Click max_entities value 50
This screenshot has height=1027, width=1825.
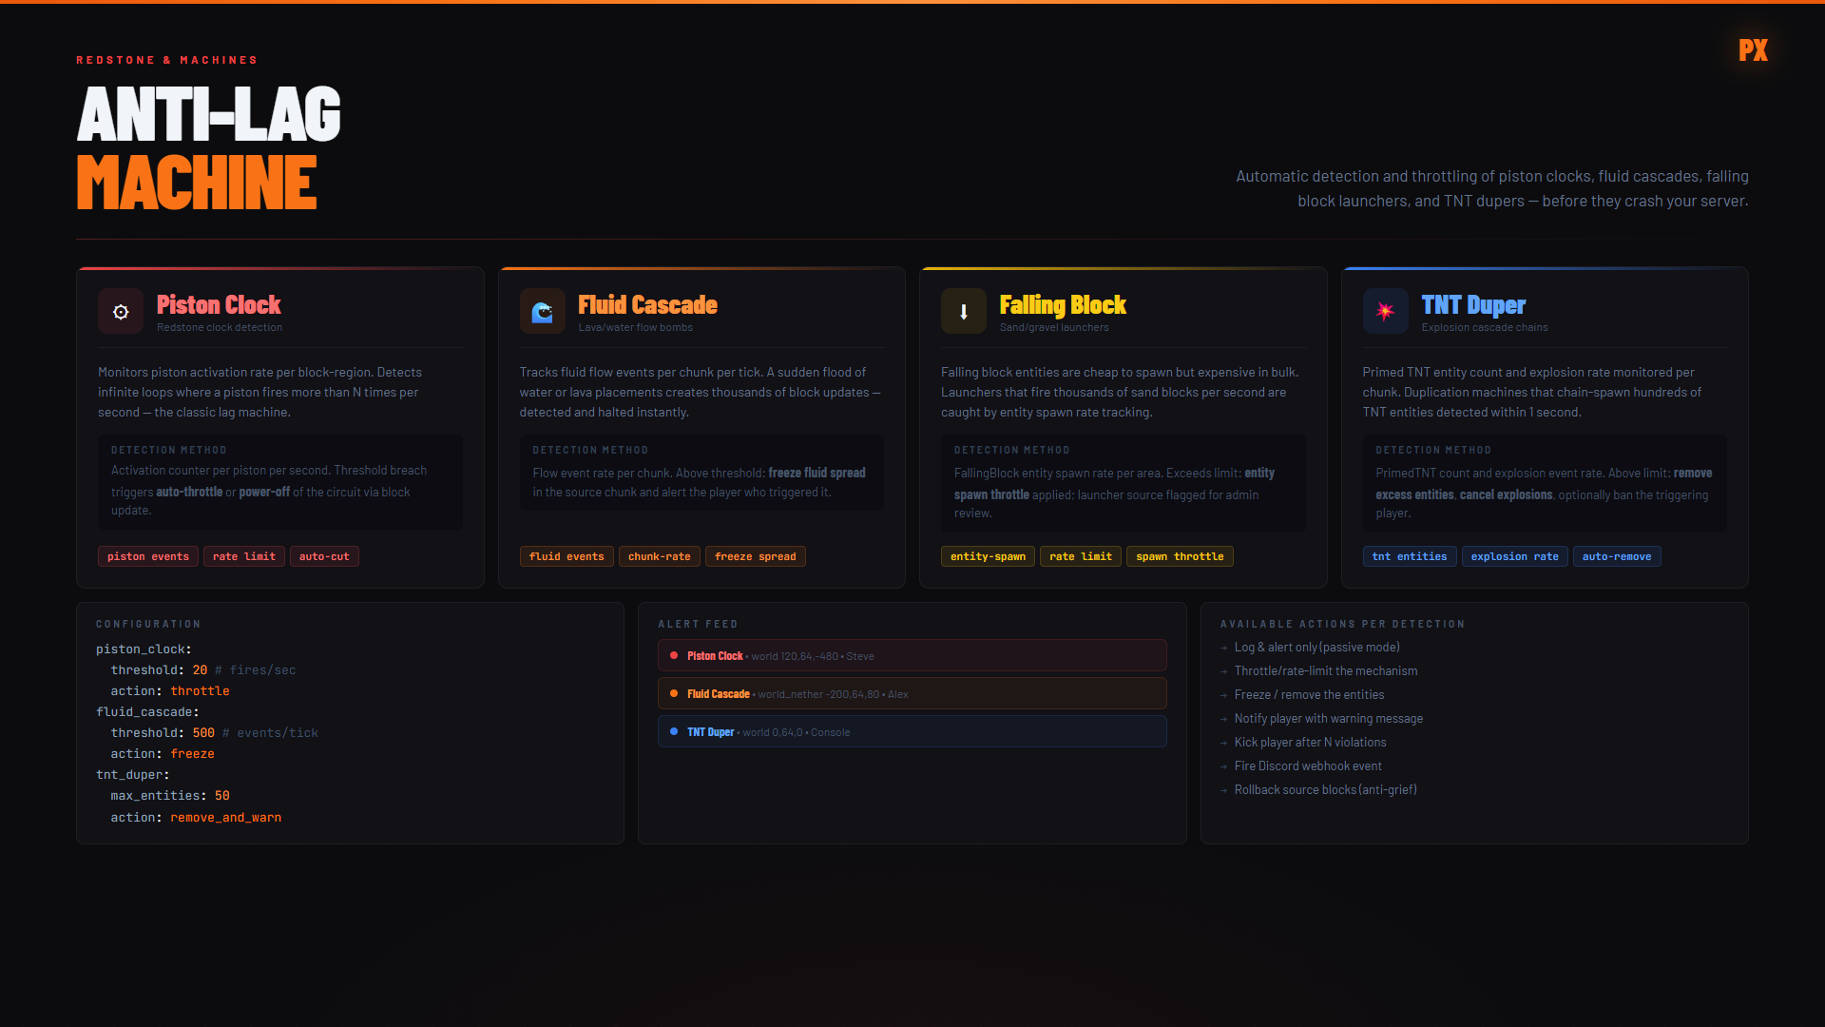[221, 796]
